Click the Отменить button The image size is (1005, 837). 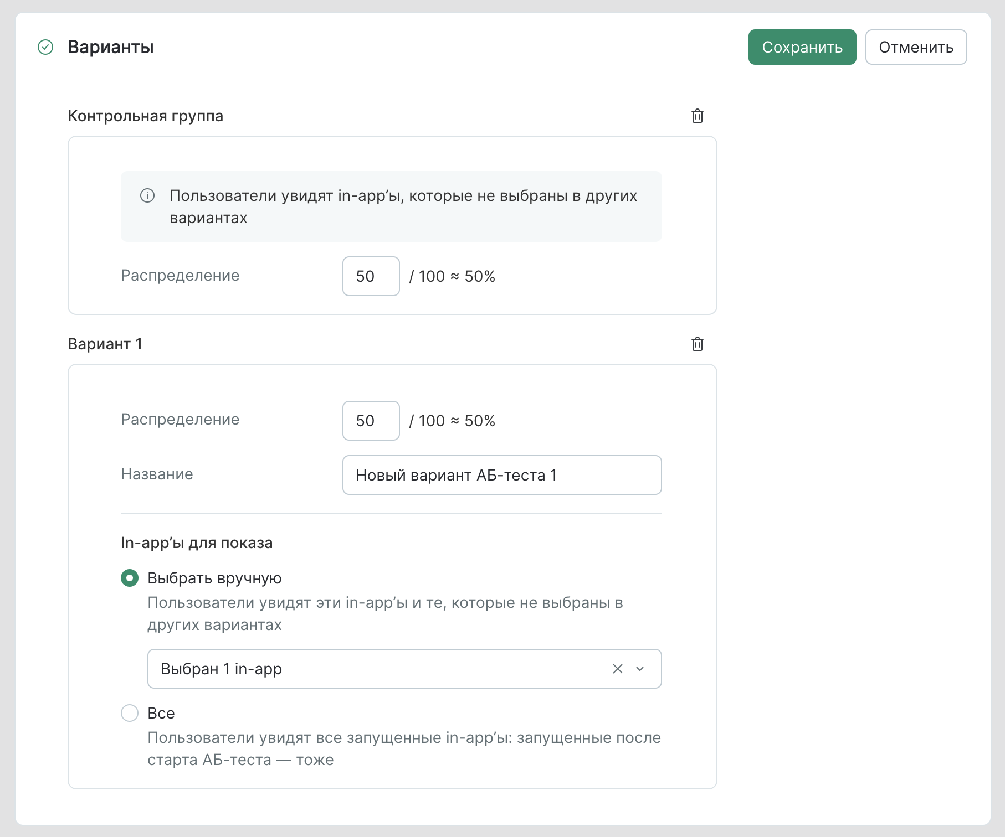(x=916, y=47)
